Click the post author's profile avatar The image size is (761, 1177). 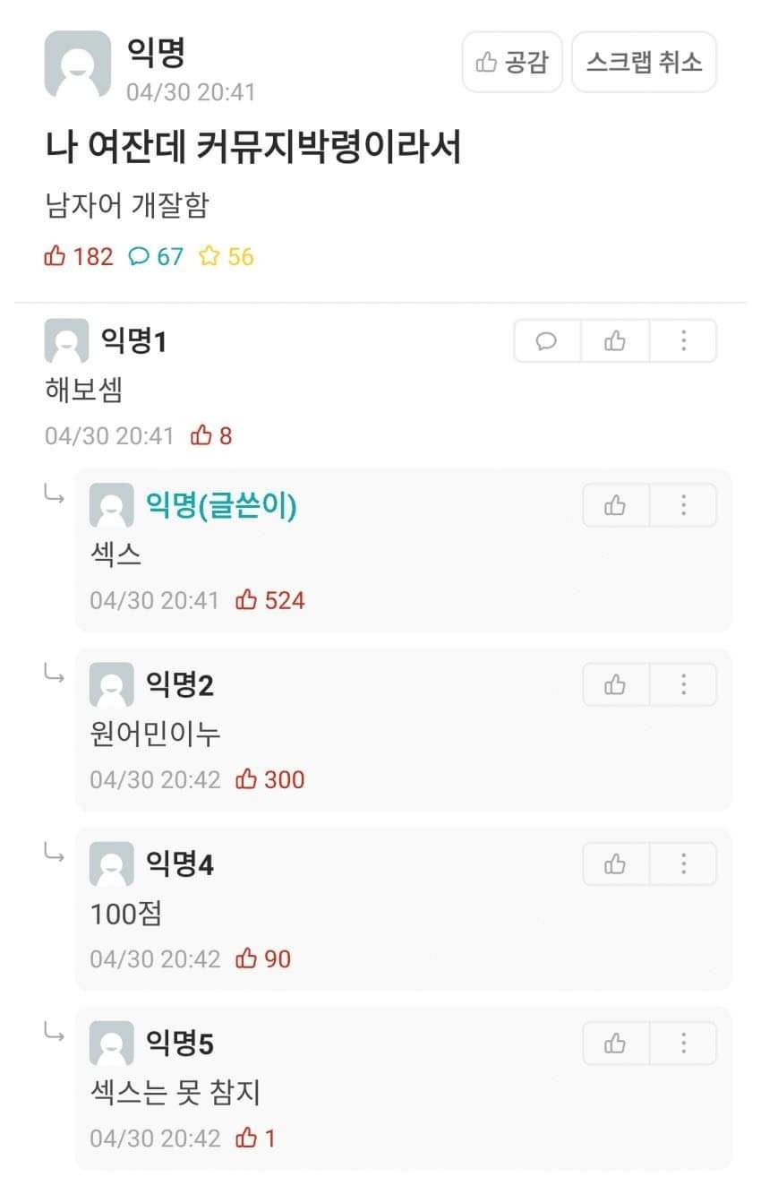[x=78, y=64]
